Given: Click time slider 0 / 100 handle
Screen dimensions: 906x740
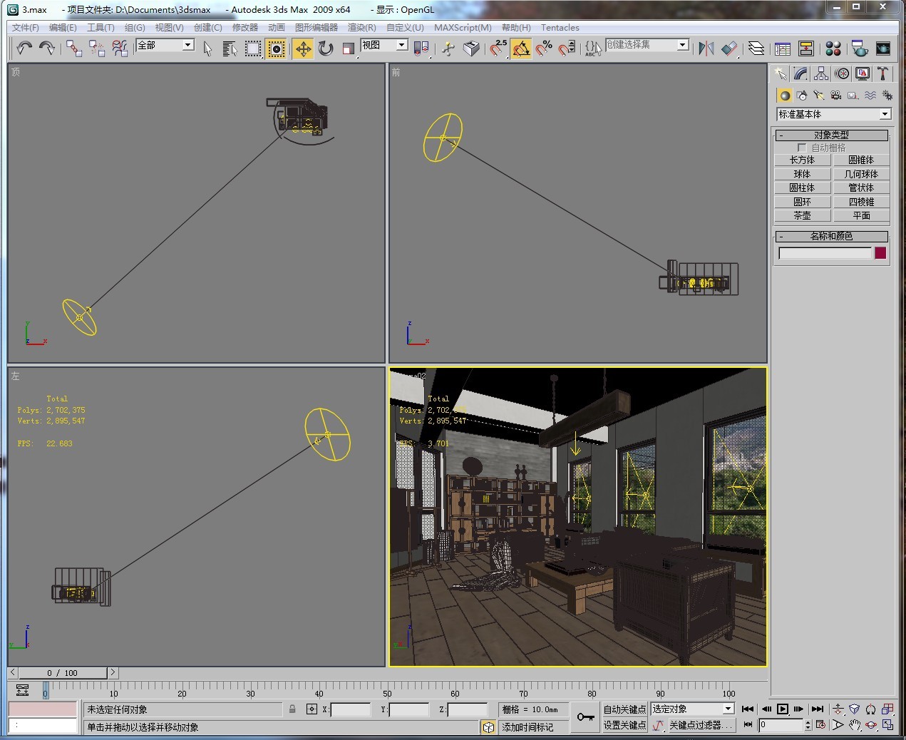Looking at the screenshot, I should [62, 673].
